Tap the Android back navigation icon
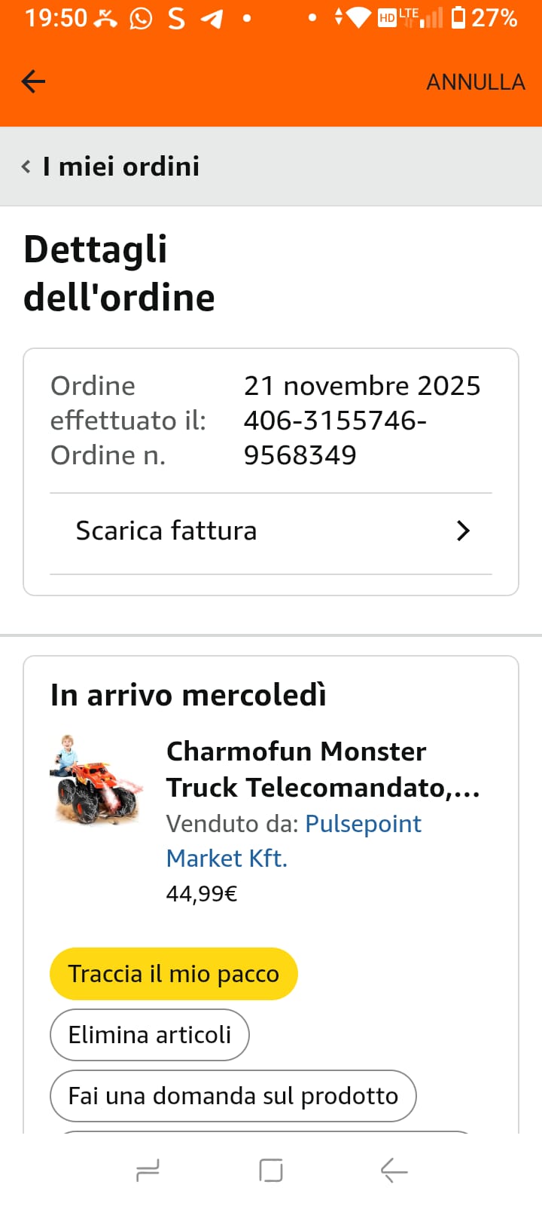 394,1171
